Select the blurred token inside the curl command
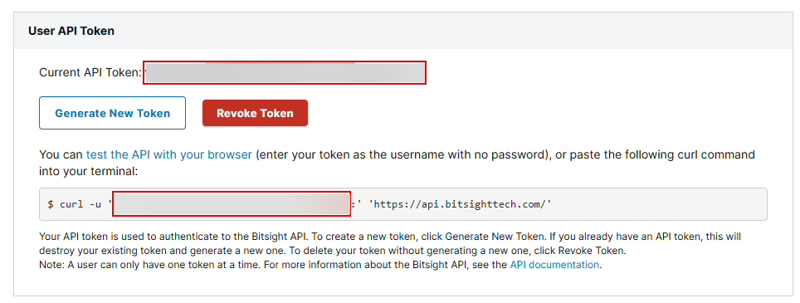 232,204
